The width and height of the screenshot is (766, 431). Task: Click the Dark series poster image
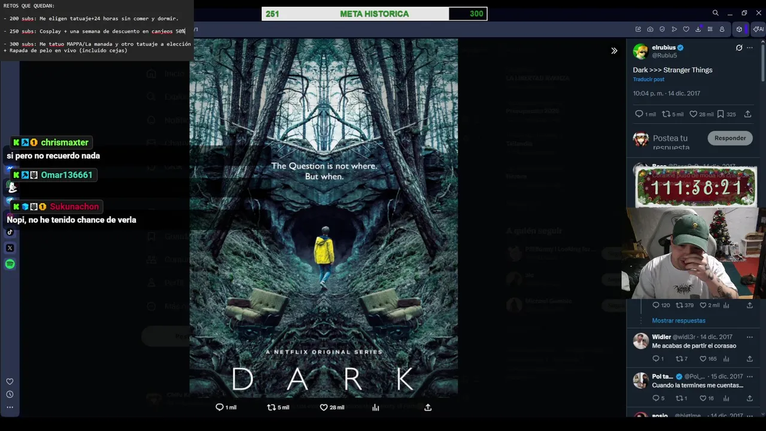[x=324, y=218]
